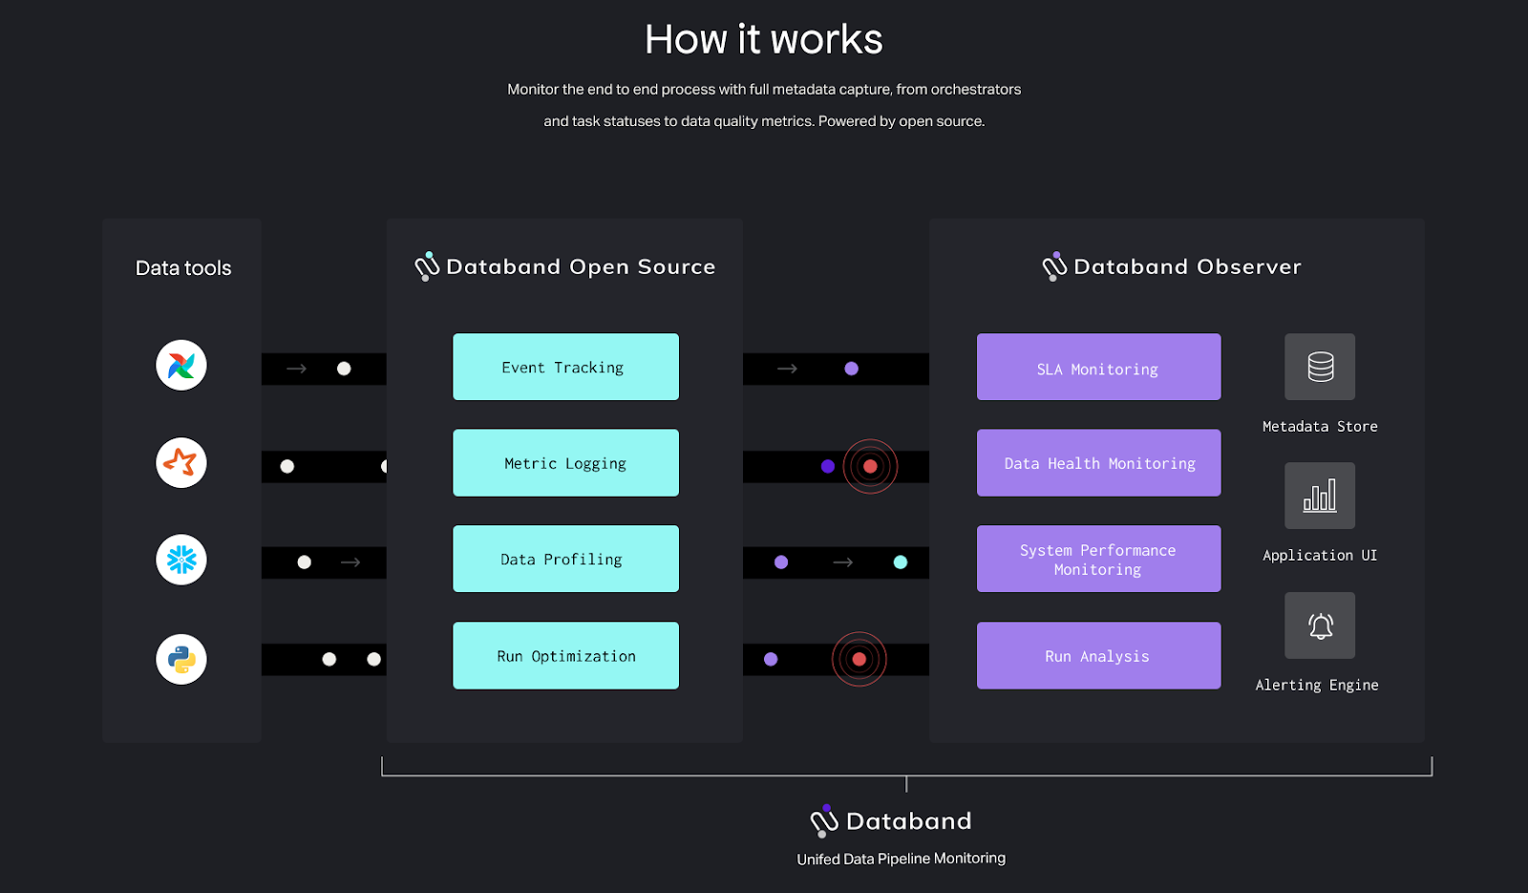The height and width of the screenshot is (893, 1528).
Task: Click the 'Powered by open source' sentence line
Action: point(764,121)
